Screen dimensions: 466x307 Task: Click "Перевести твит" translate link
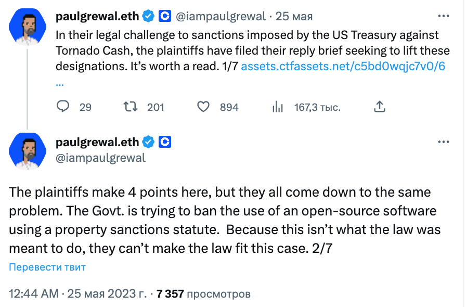(x=47, y=267)
